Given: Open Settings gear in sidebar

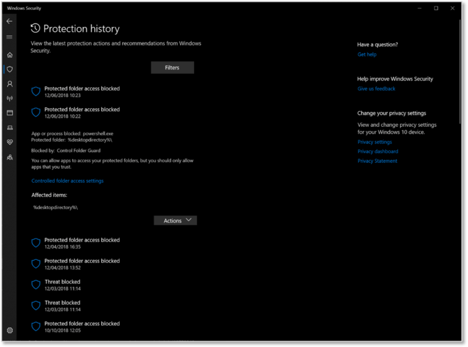Looking at the screenshot, I should (x=10, y=330).
